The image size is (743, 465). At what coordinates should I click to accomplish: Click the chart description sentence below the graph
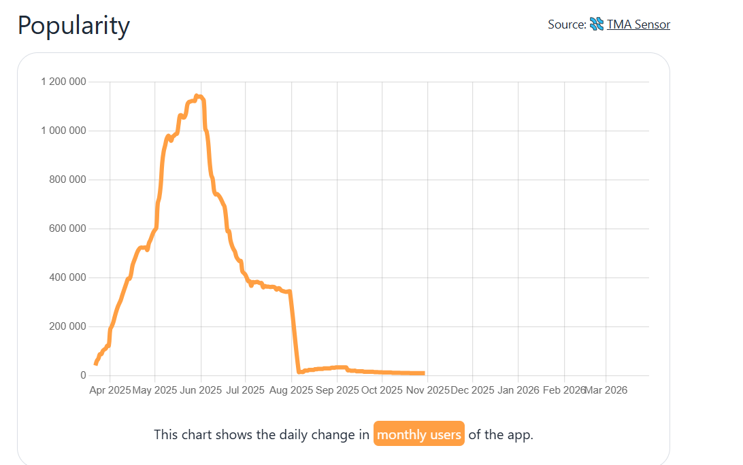tap(262, 434)
